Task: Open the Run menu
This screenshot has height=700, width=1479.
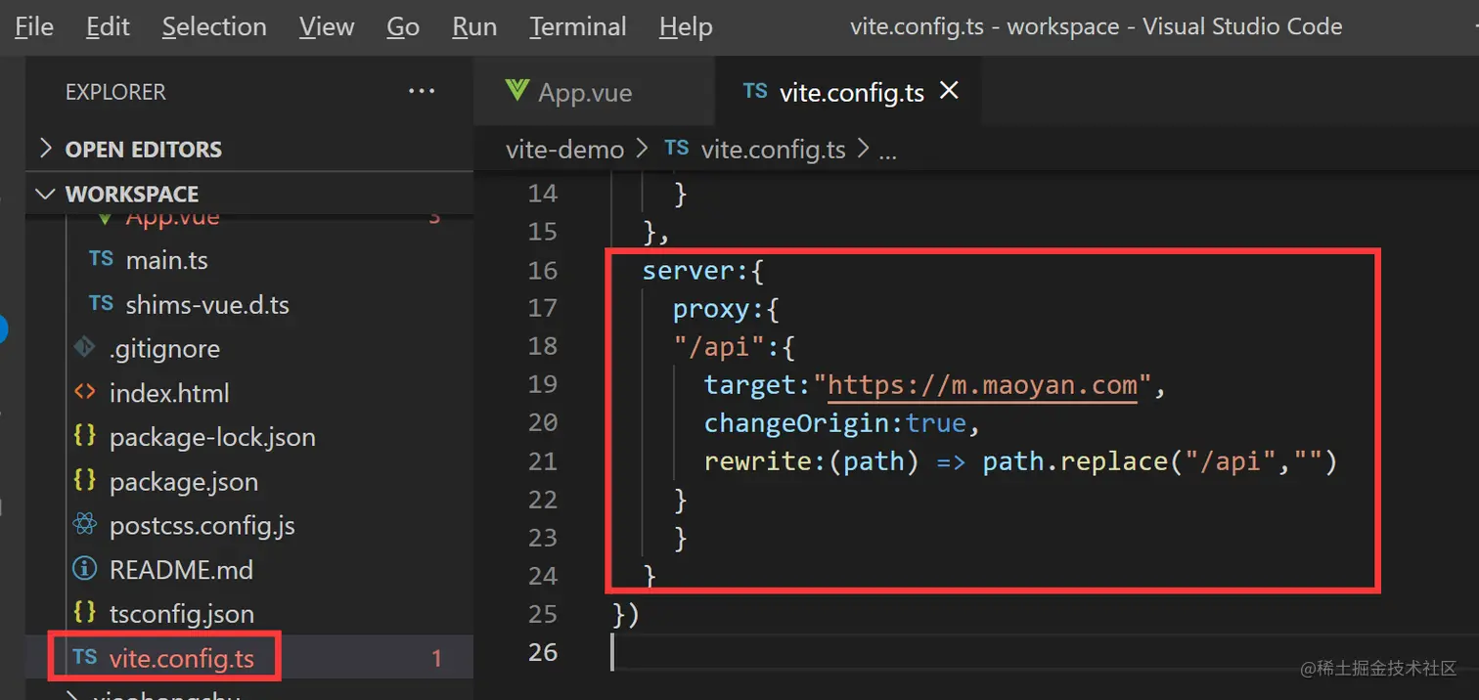Action: [474, 26]
